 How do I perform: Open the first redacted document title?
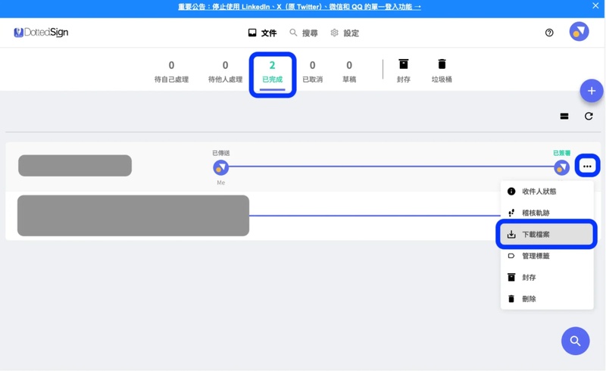pos(75,165)
